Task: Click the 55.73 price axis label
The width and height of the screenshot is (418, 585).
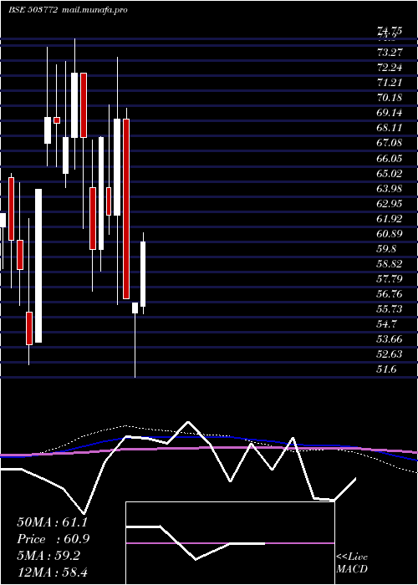Action: [x=390, y=309]
